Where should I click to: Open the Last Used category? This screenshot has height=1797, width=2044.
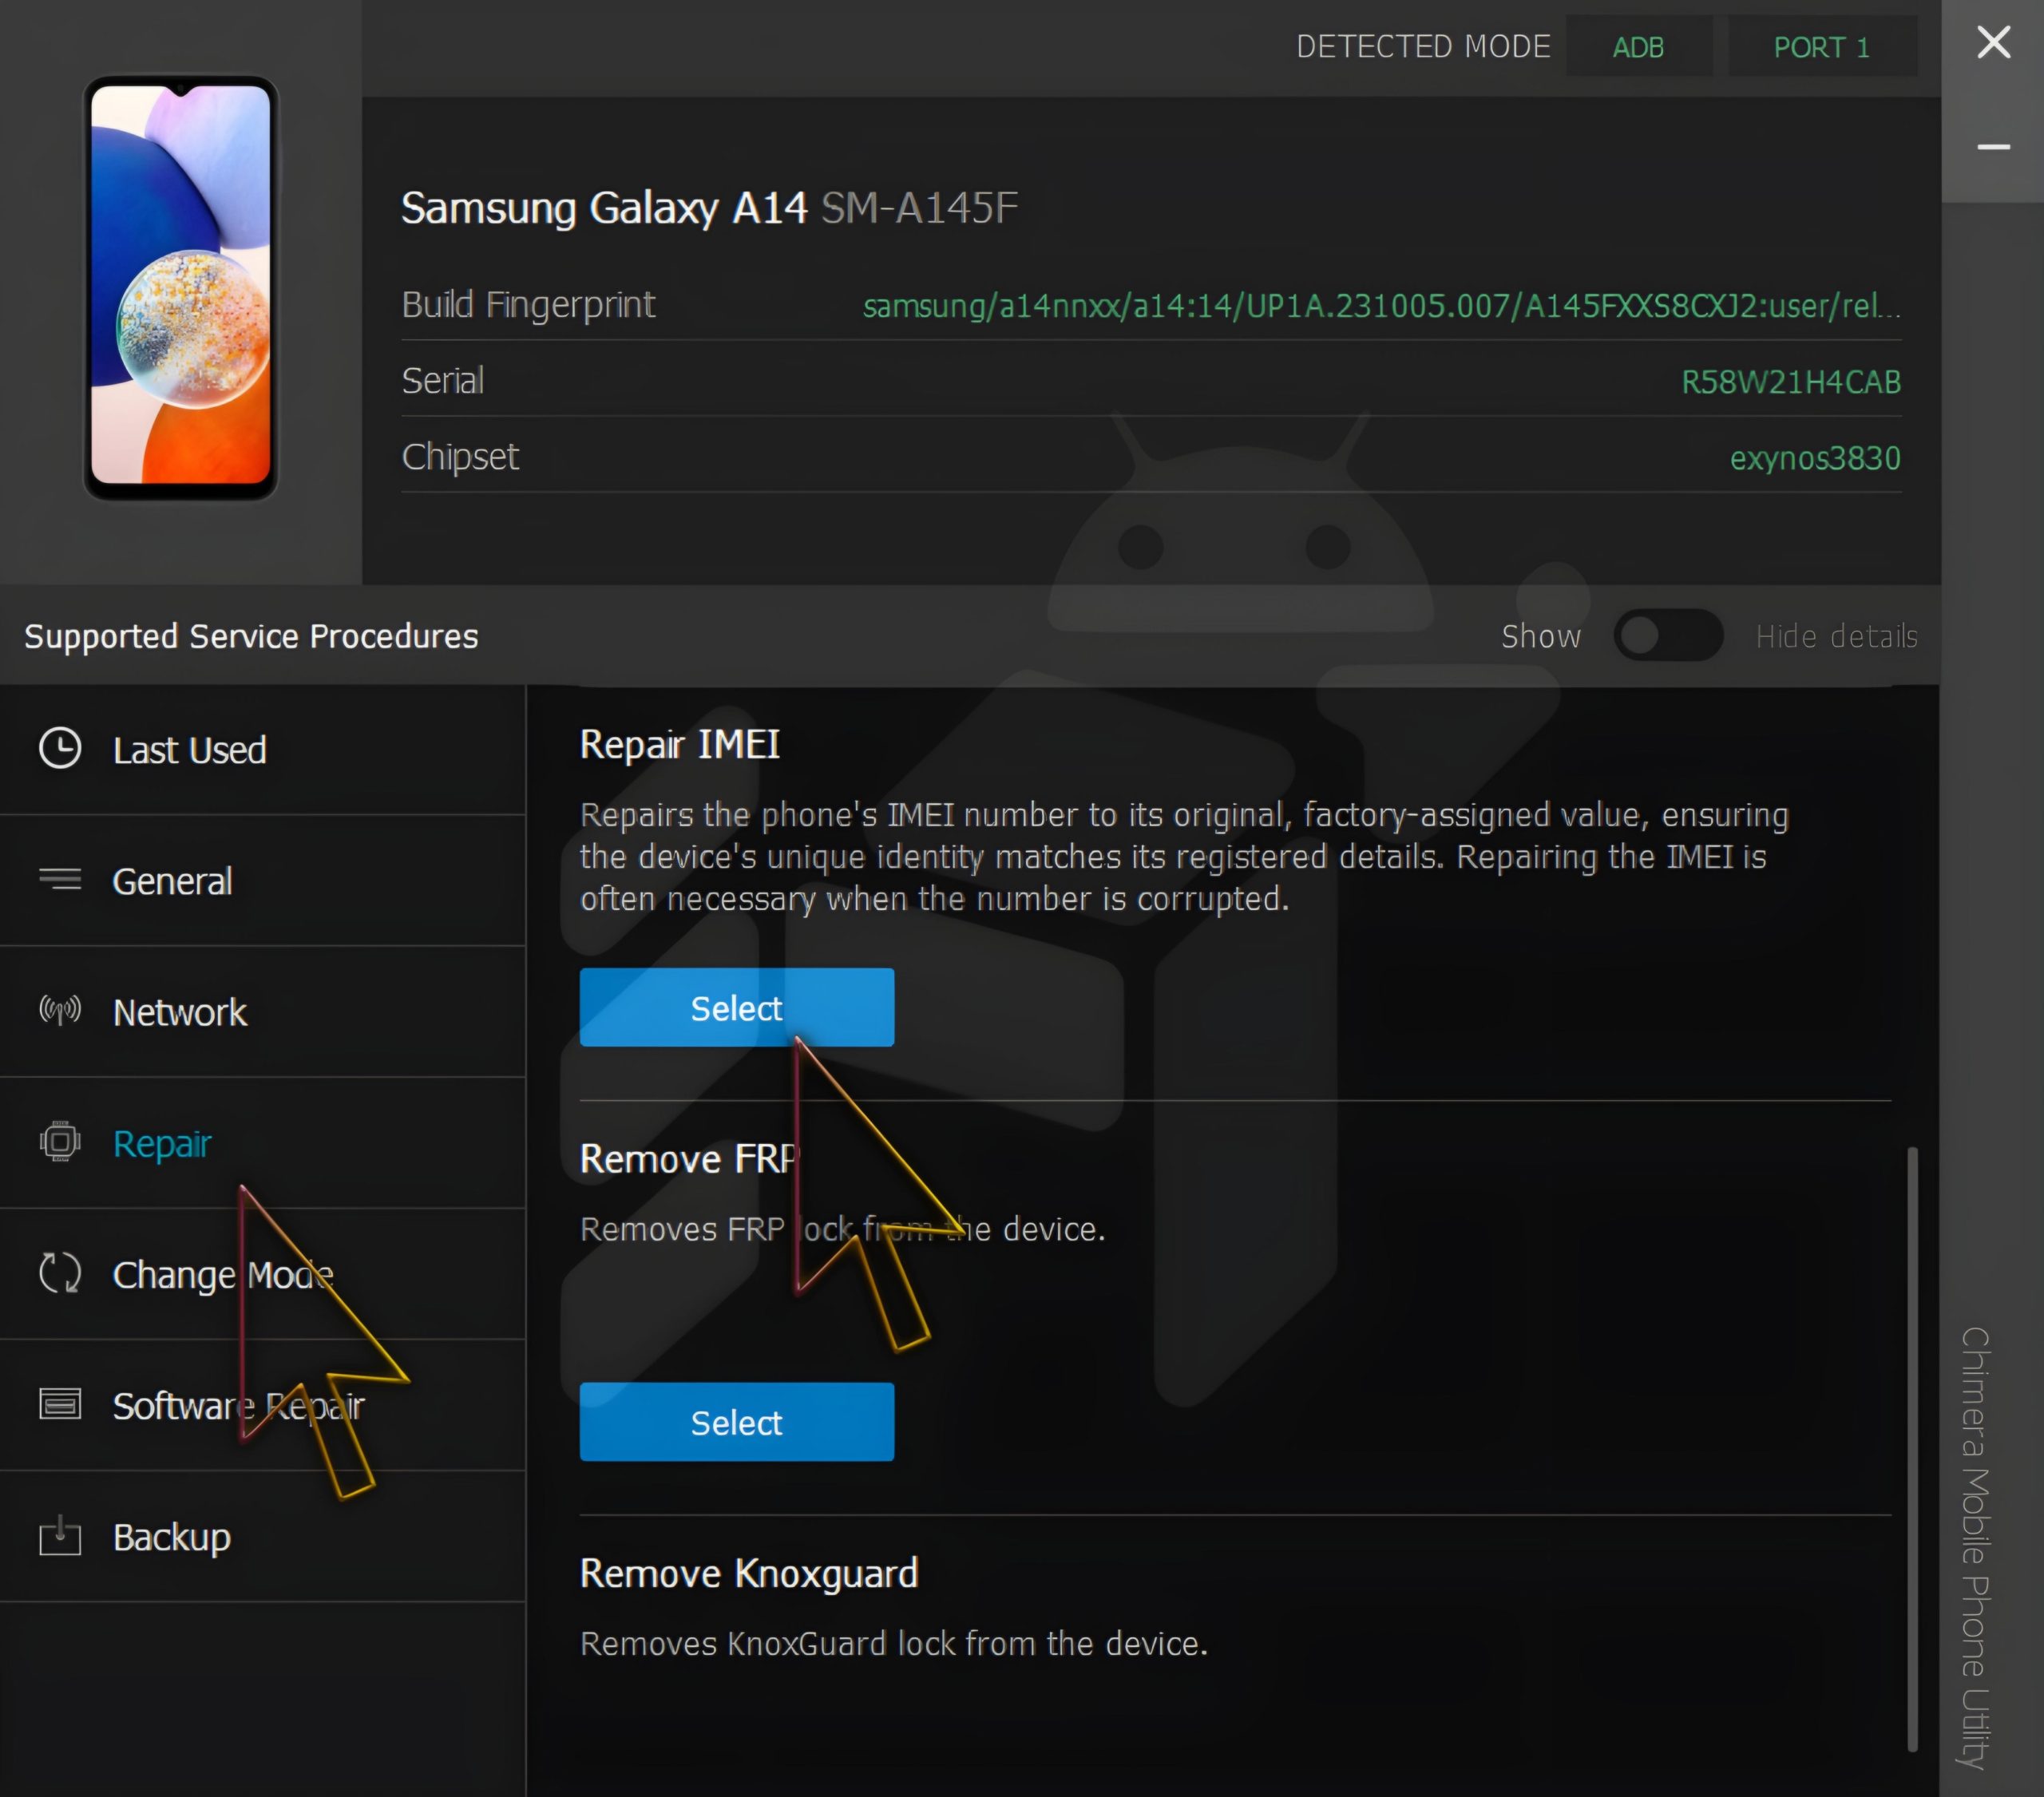(262, 750)
